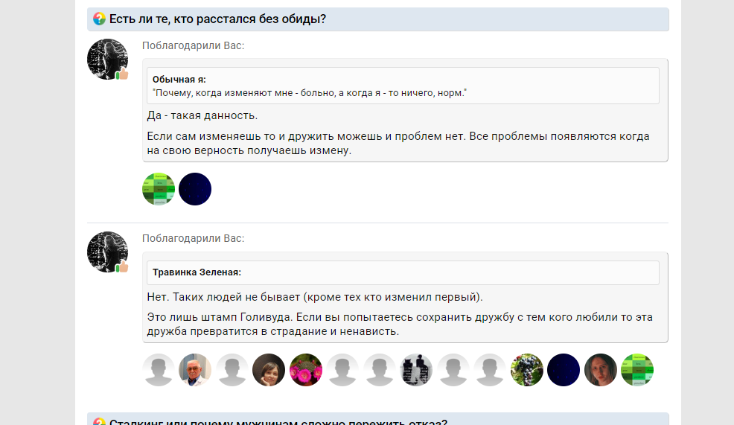This screenshot has width=734, height=425.
Task: Click the 'Обычная я:' quote author name
Action: pyautogui.click(x=179, y=79)
